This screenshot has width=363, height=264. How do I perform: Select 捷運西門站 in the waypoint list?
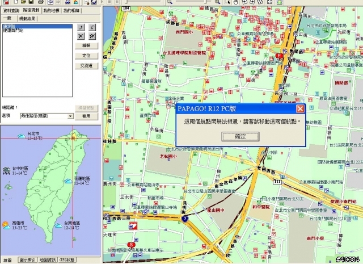pyautogui.click(x=37, y=30)
